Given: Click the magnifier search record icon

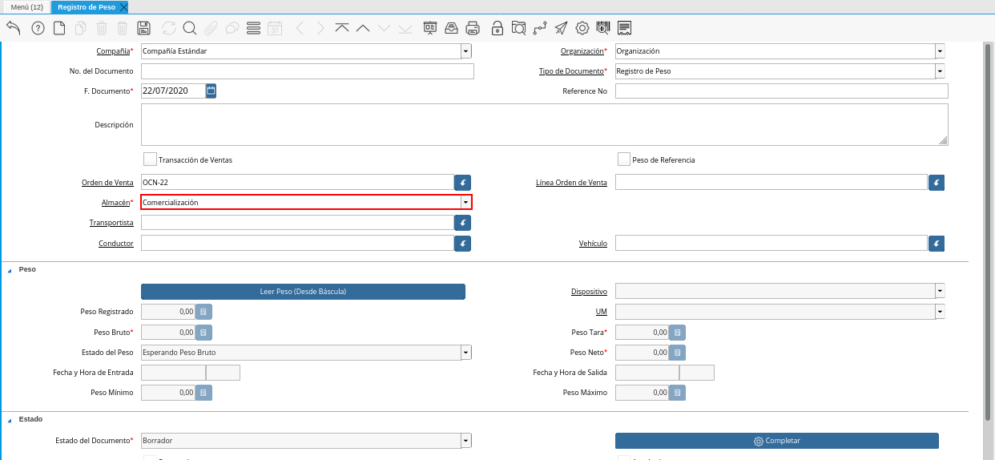Looking at the screenshot, I should click(190, 28).
